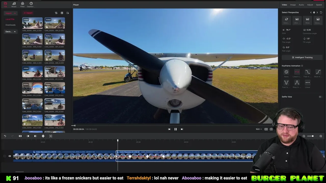This screenshot has height=183, width=326.
Task: Go to previous perspective keyframe
Action: (311, 12)
